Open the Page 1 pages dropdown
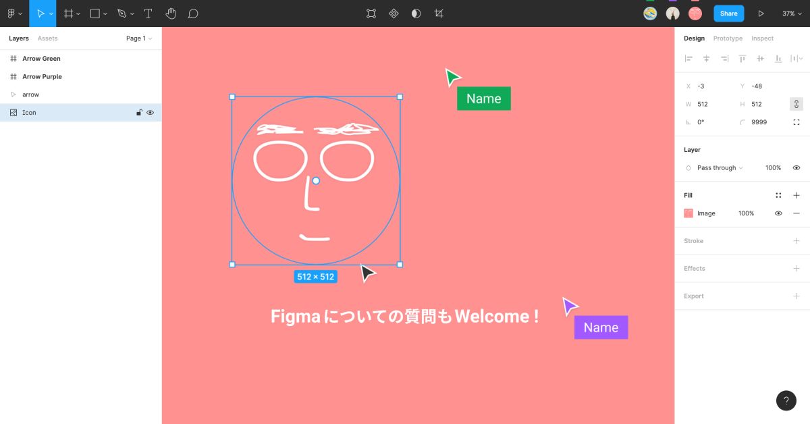 [x=138, y=38]
